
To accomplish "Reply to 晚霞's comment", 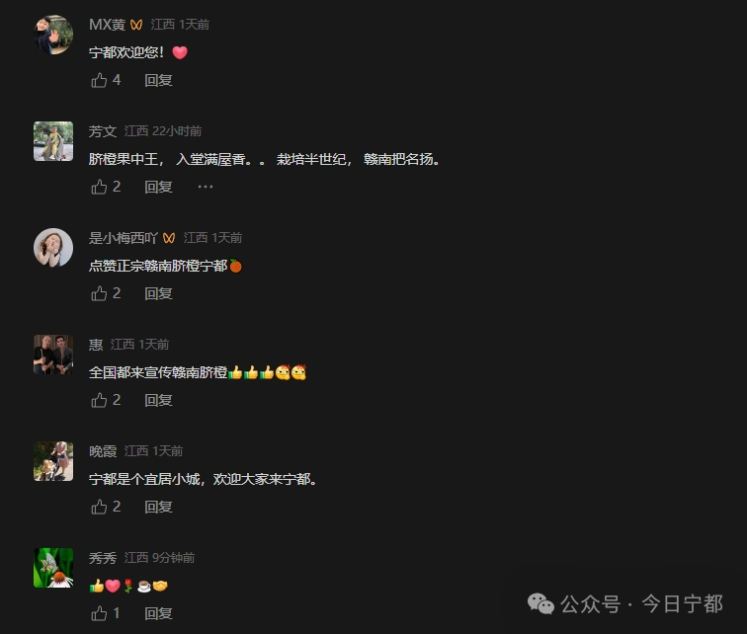I will [x=158, y=507].
